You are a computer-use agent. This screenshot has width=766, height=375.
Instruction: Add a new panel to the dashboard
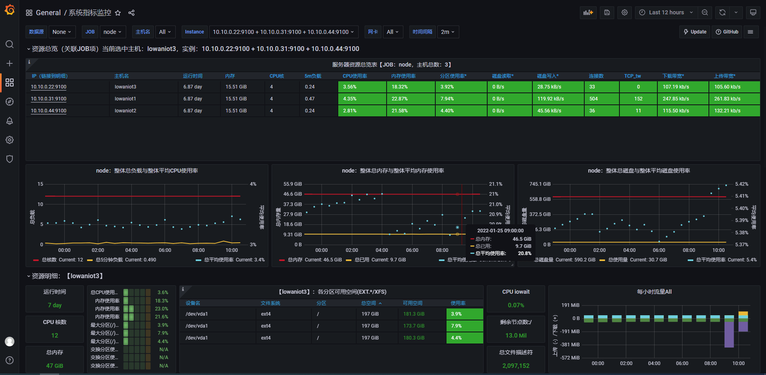588,12
